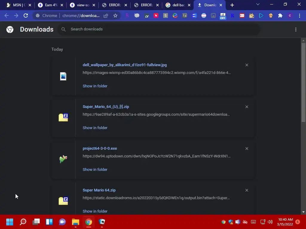Open the purple R extension
This screenshot has height=229, width=306.
(127, 16)
